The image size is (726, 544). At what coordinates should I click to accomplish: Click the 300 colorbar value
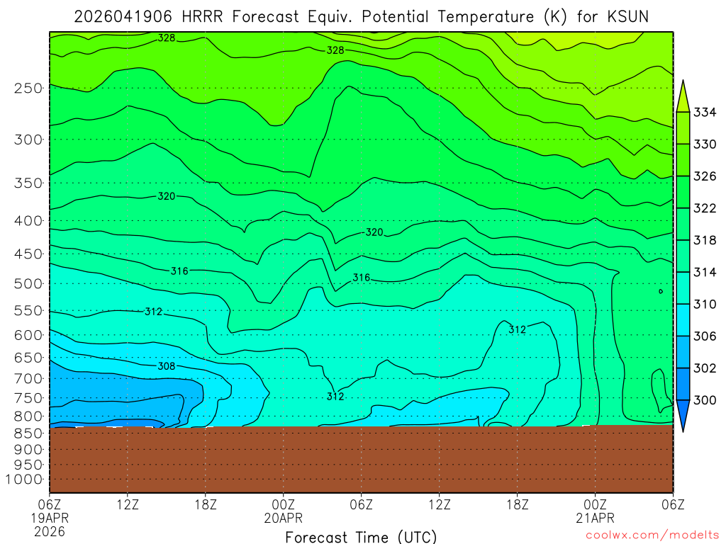pyautogui.click(x=705, y=399)
